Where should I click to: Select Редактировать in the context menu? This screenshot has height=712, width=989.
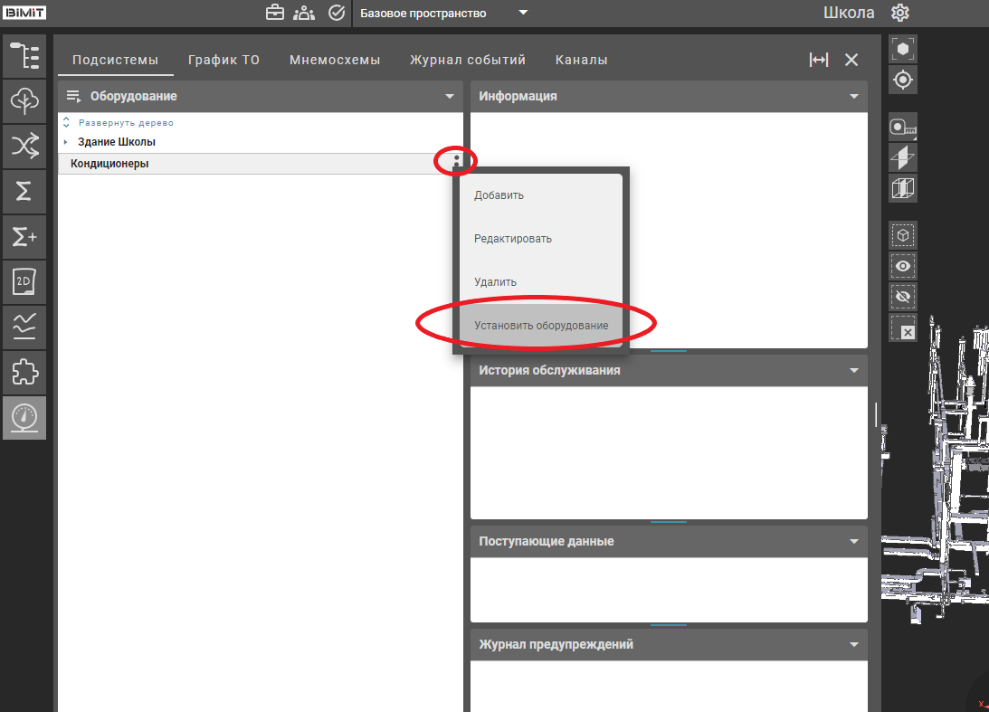[x=512, y=239]
